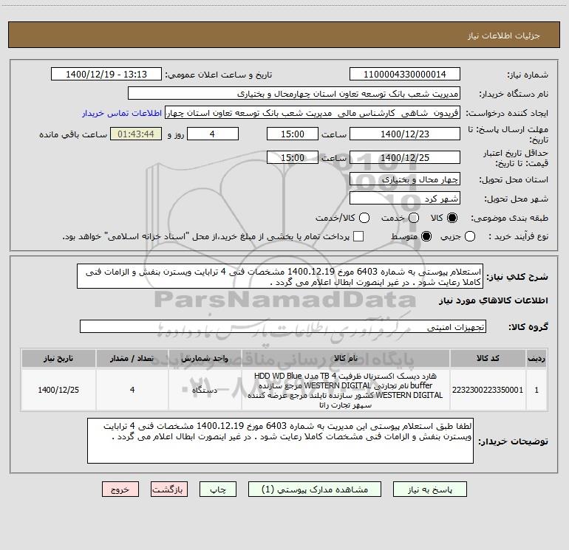569x550 pixels.
Task: Click the remaining days field showing 4
Action: (x=213, y=134)
